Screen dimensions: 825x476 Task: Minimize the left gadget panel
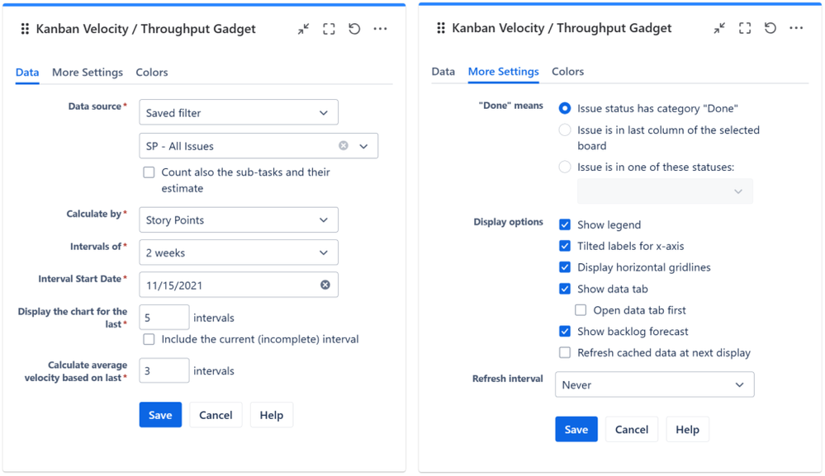(304, 29)
